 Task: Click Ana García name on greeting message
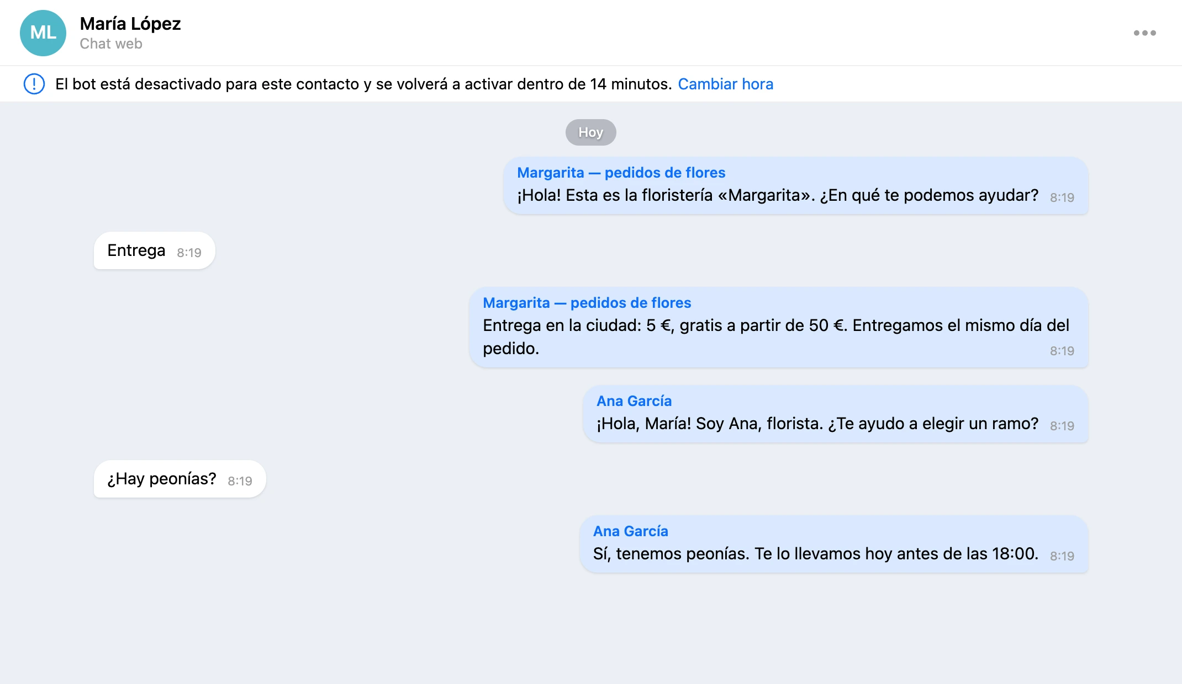[634, 401]
